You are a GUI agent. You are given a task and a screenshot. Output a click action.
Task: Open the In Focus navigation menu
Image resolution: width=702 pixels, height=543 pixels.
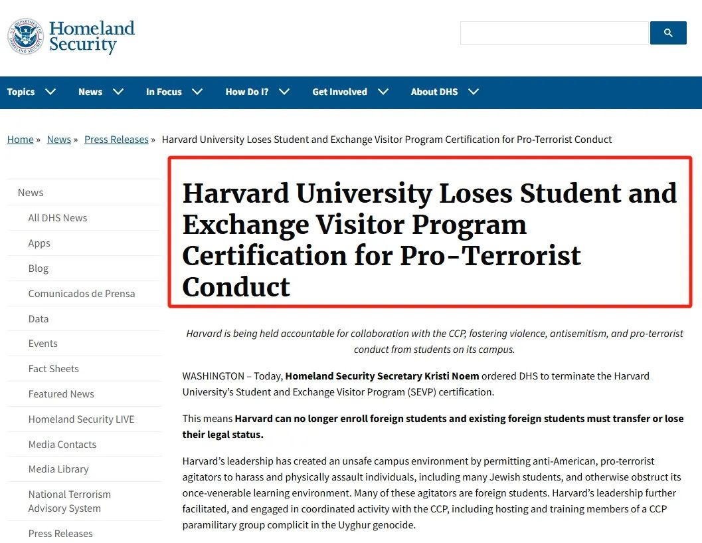tap(164, 92)
